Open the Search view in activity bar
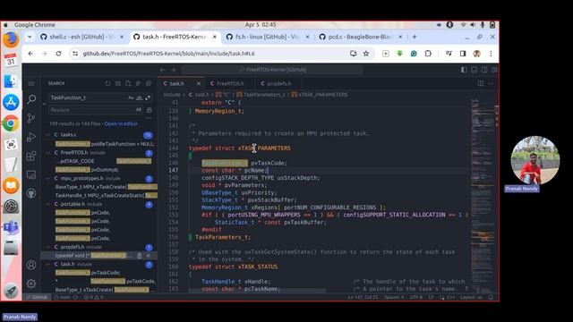This screenshot has width=573, height=322. pos(31,99)
